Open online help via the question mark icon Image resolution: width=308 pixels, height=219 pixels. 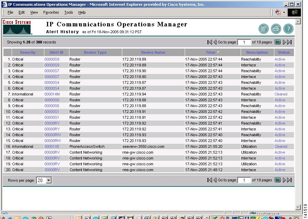(x=288, y=29)
